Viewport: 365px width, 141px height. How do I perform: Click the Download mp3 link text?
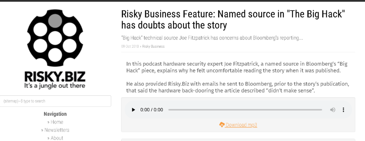(x=241, y=125)
